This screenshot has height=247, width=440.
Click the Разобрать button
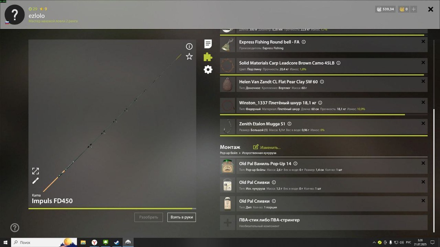point(148,217)
